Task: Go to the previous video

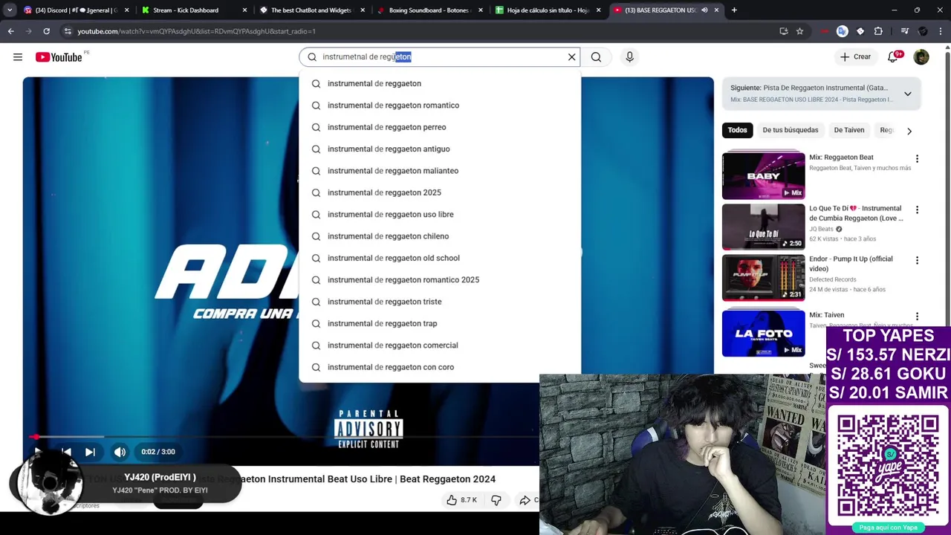Action: pos(66,452)
